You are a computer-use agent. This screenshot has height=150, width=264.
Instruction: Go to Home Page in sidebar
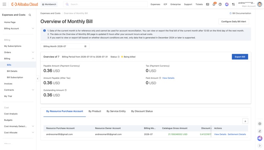10,22
